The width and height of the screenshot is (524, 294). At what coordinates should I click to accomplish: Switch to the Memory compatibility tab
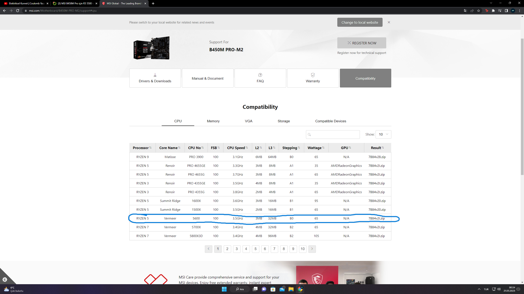213,121
